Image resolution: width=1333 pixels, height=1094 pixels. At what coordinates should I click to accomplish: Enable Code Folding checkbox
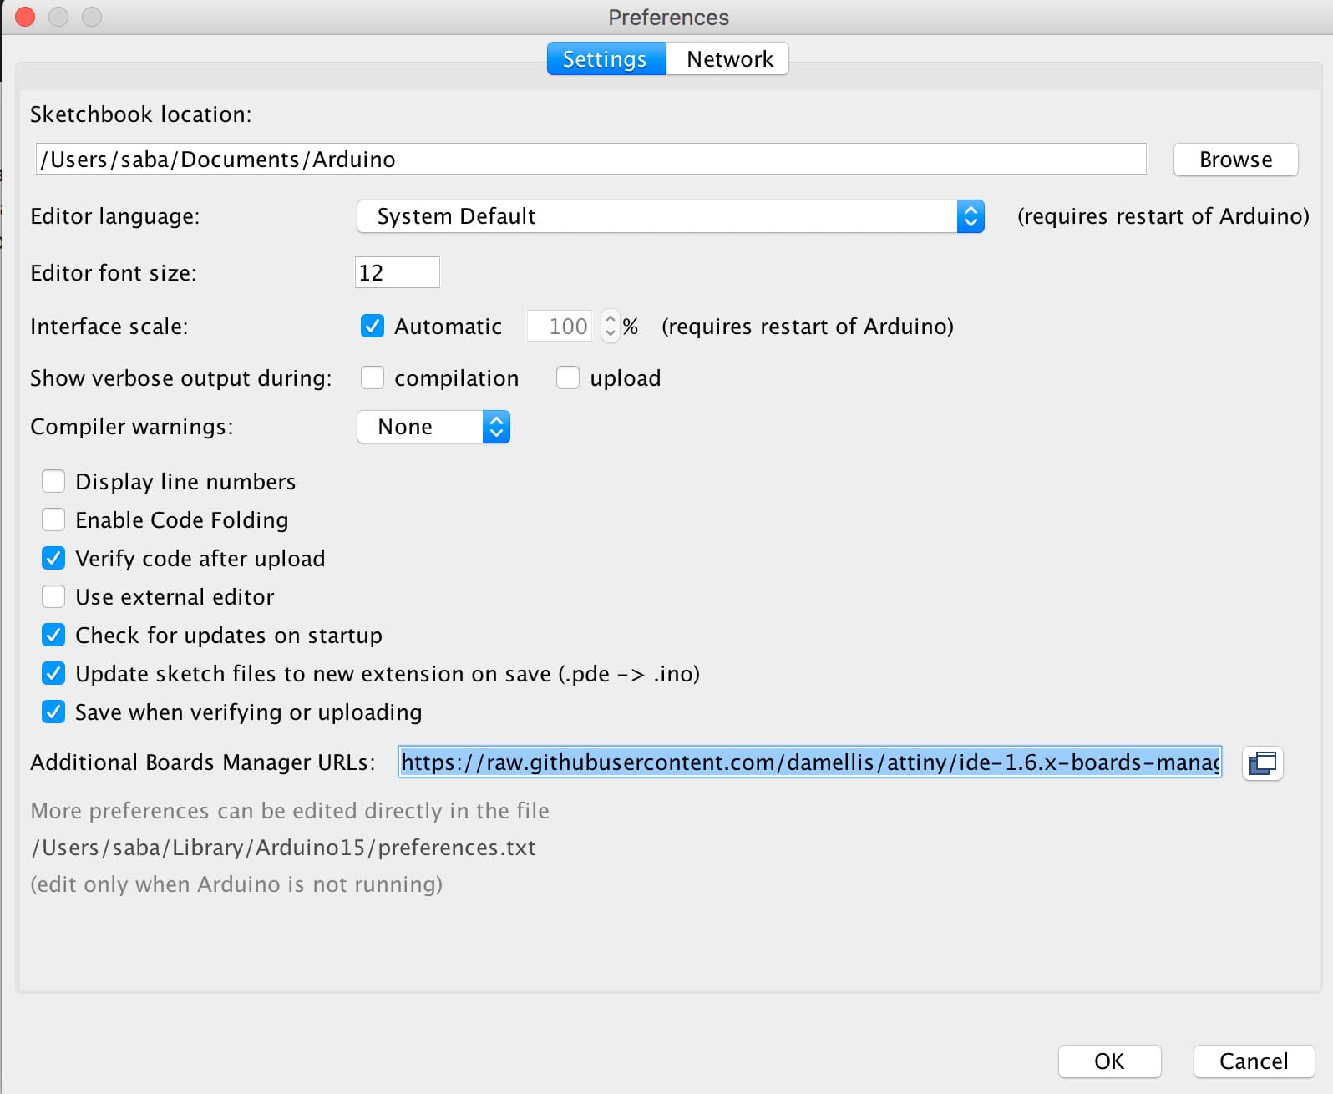point(53,519)
